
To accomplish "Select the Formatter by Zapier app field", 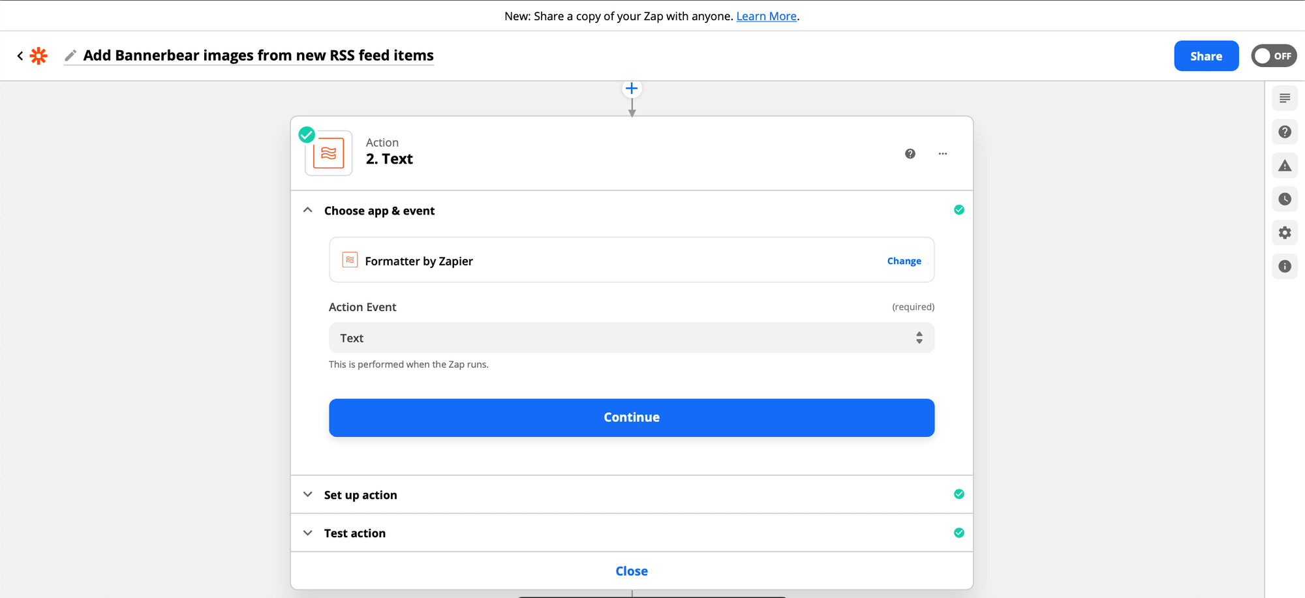I will pyautogui.click(x=632, y=260).
